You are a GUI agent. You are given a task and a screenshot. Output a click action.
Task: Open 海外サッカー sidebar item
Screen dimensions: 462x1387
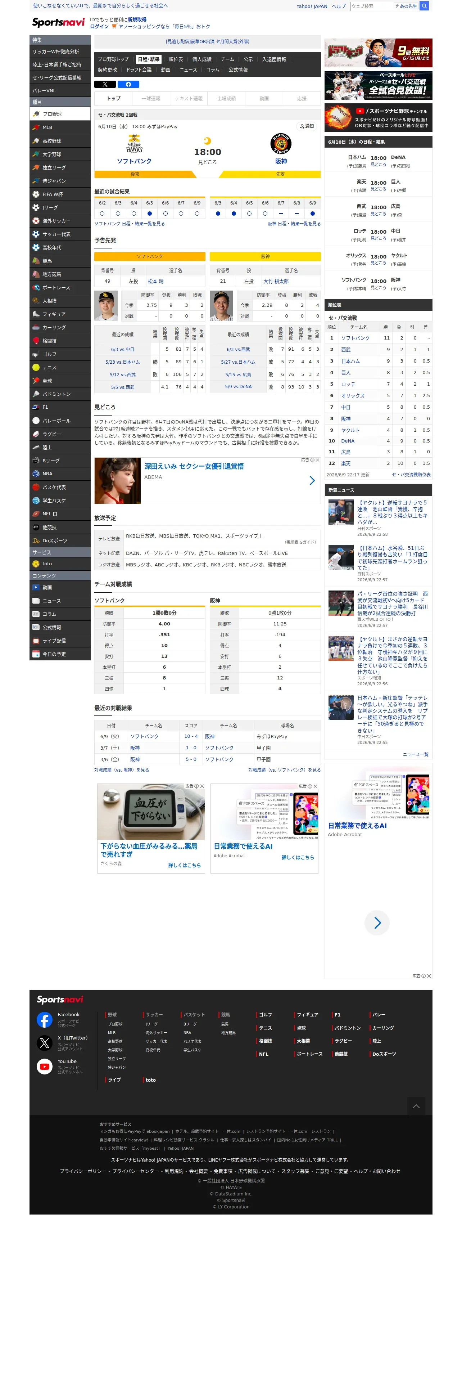click(x=60, y=221)
